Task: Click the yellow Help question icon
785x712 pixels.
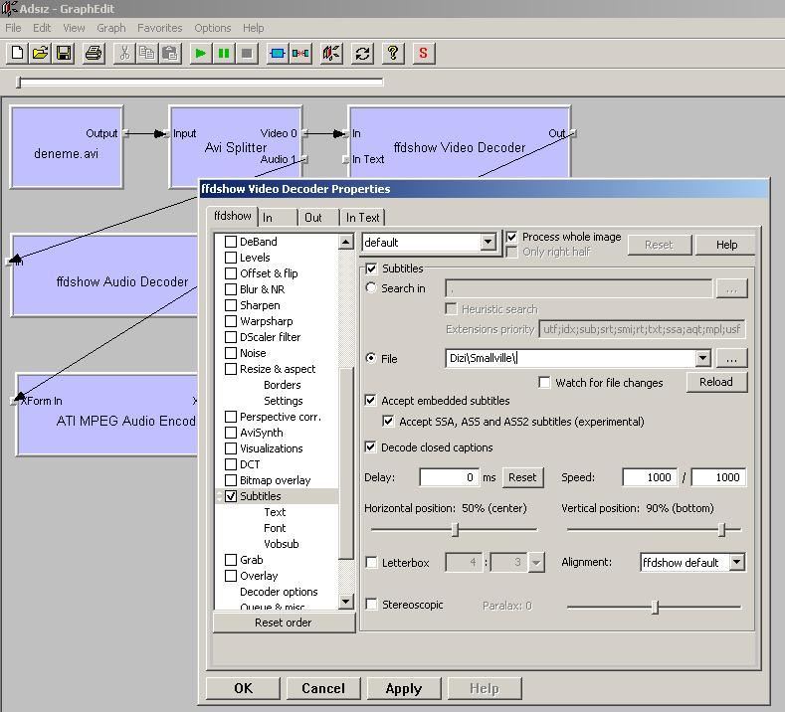Action: 393,53
